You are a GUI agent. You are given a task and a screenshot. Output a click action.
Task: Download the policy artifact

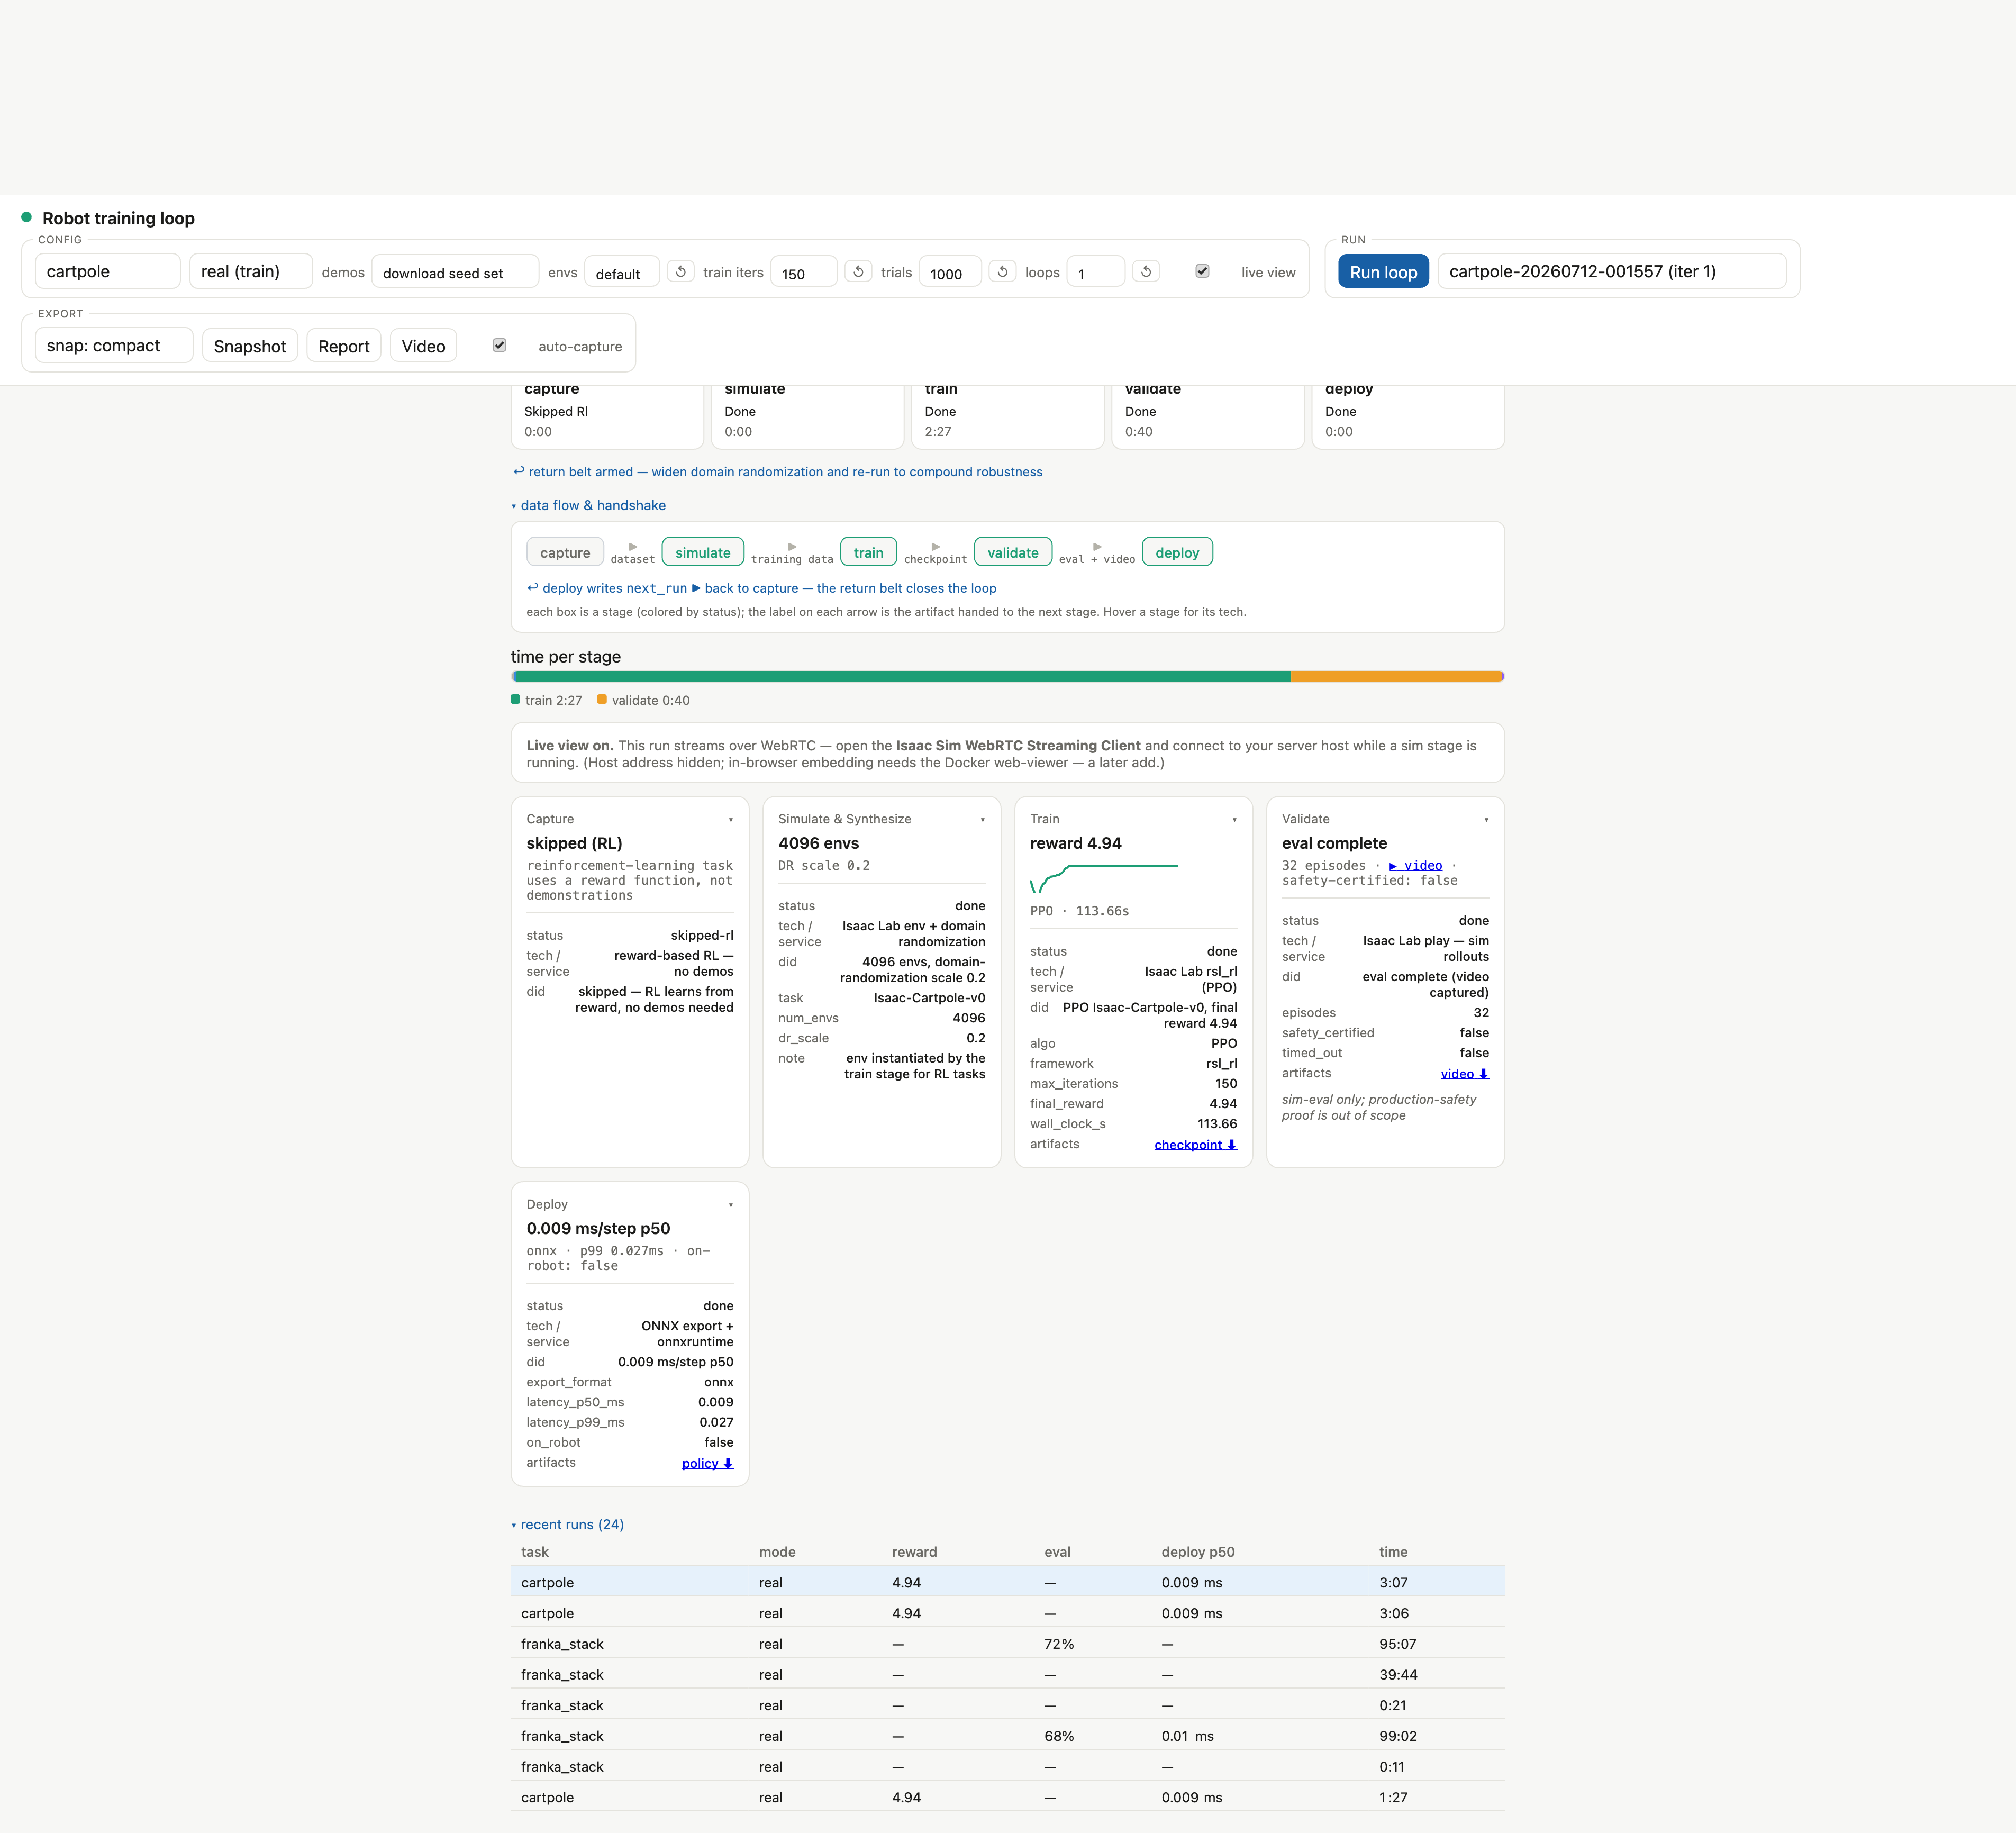[707, 1462]
